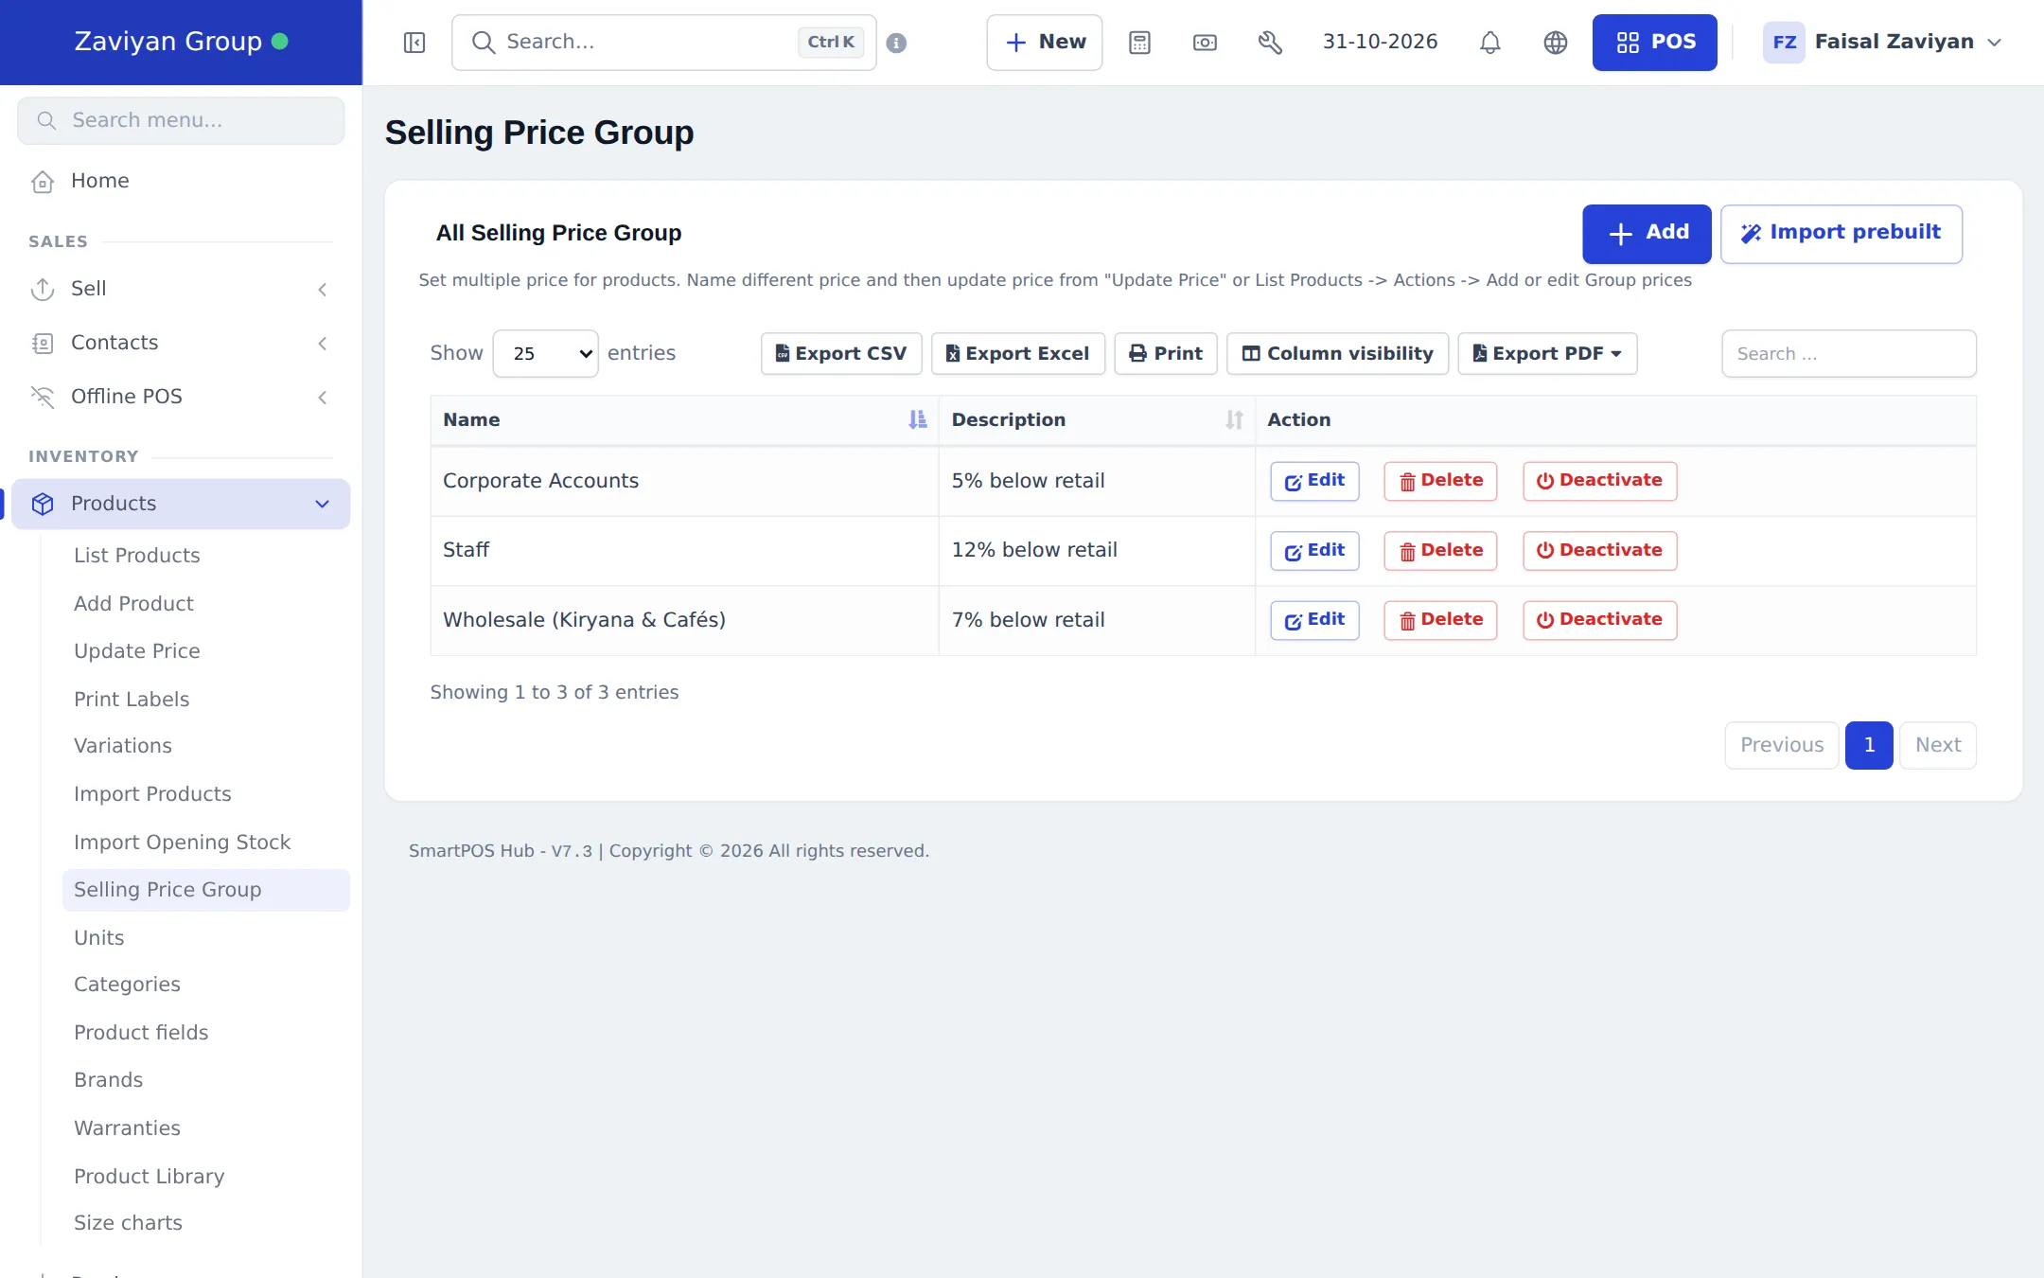Image resolution: width=2044 pixels, height=1278 pixels.
Task: Print the price group table
Action: coord(1166,354)
